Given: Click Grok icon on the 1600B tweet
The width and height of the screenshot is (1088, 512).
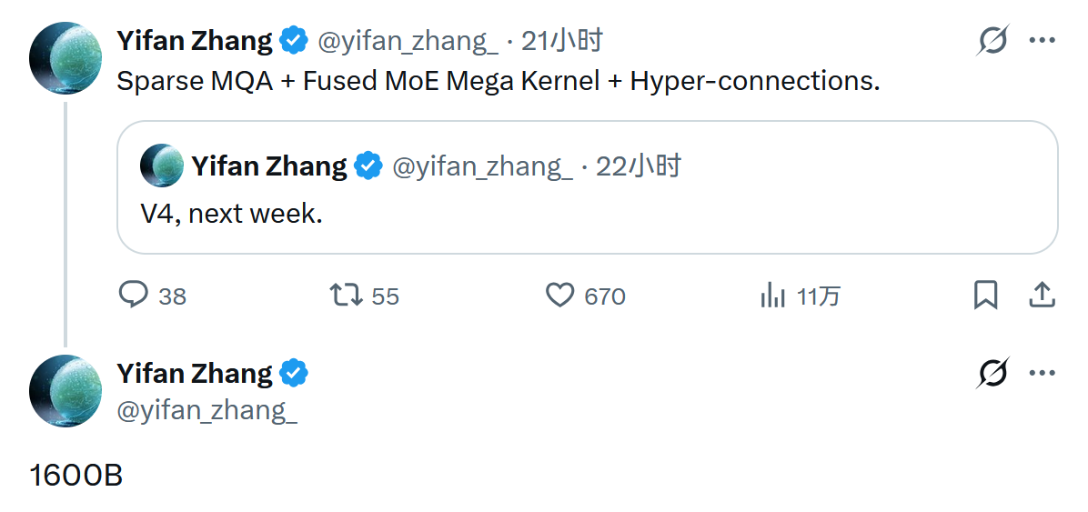Looking at the screenshot, I should pyautogui.click(x=992, y=374).
